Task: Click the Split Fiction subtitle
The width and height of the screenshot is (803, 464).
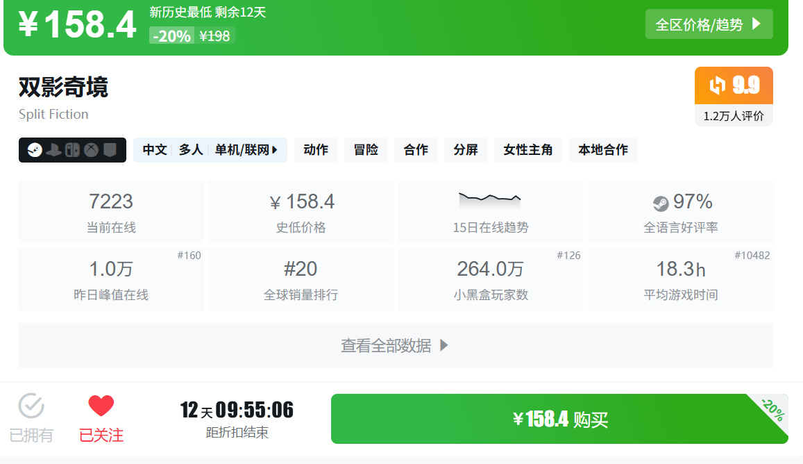Action: pyautogui.click(x=53, y=115)
